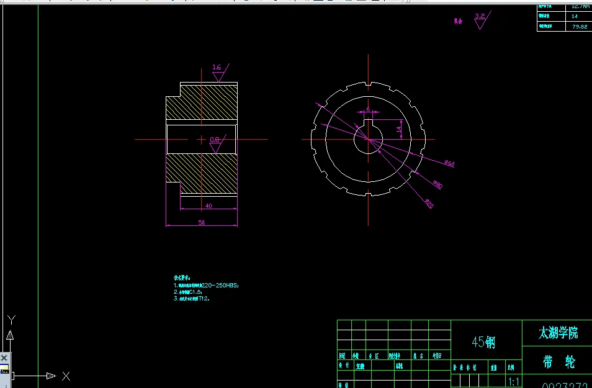Click the 40 width dimension text
592x388 pixels.
(x=209, y=206)
